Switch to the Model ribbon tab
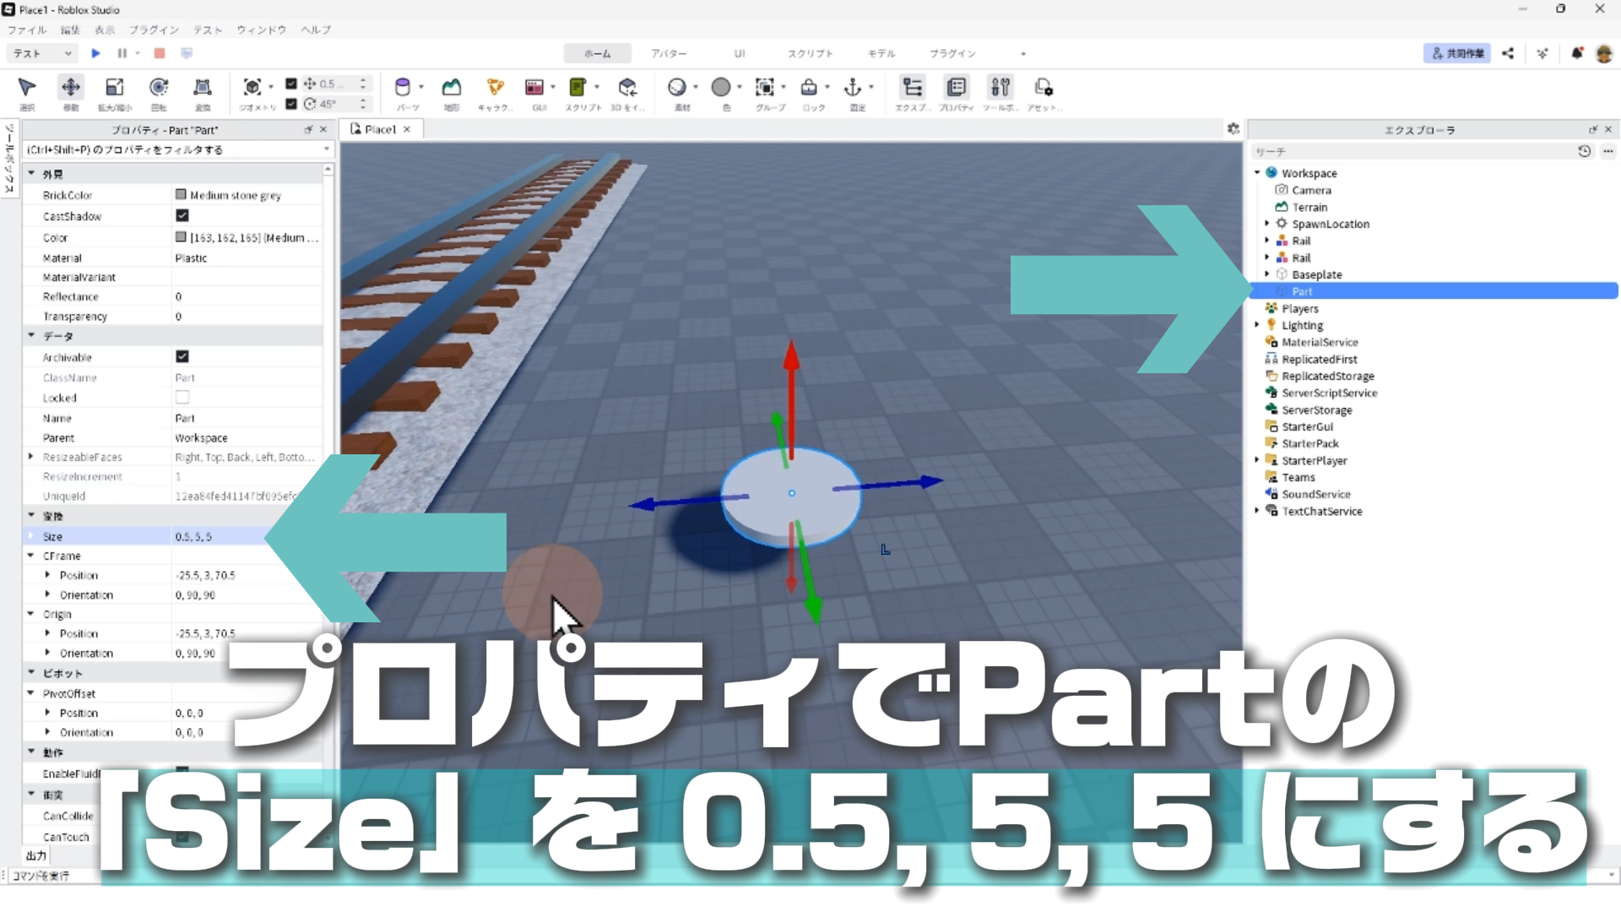This screenshot has width=1621, height=912. click(881, 53)
